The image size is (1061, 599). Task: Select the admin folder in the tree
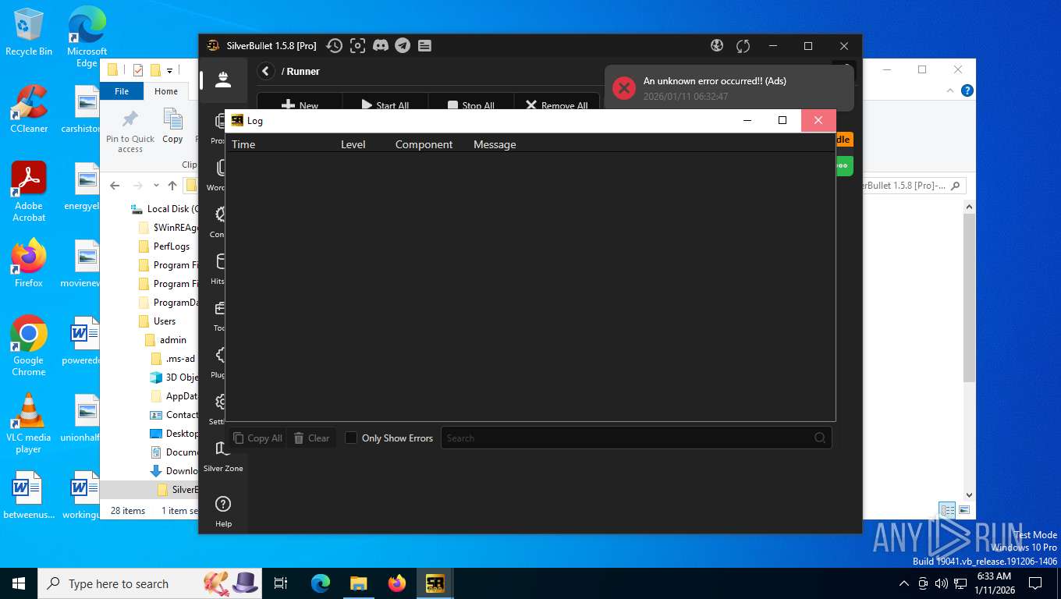[x=172, y=340]
